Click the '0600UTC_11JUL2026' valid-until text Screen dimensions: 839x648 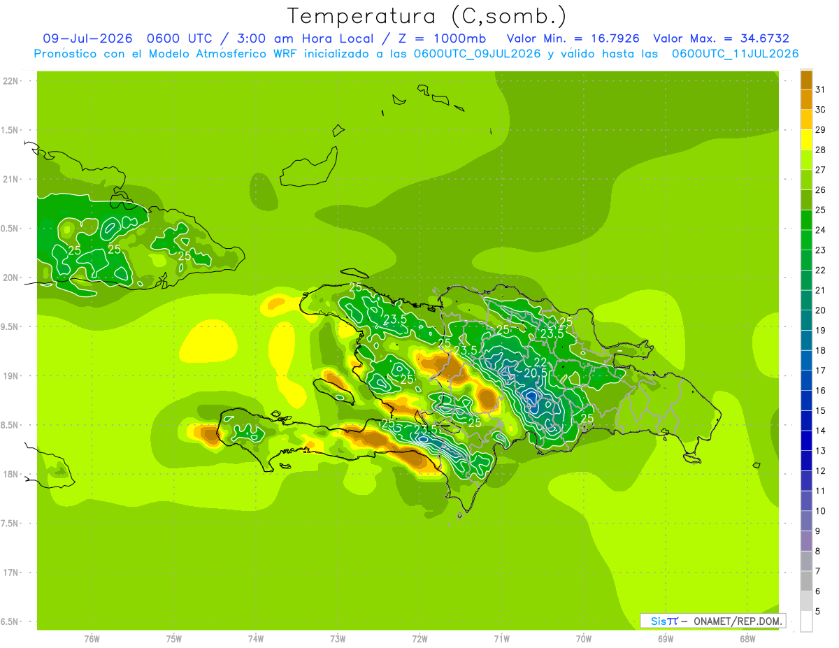click(735, 54)
